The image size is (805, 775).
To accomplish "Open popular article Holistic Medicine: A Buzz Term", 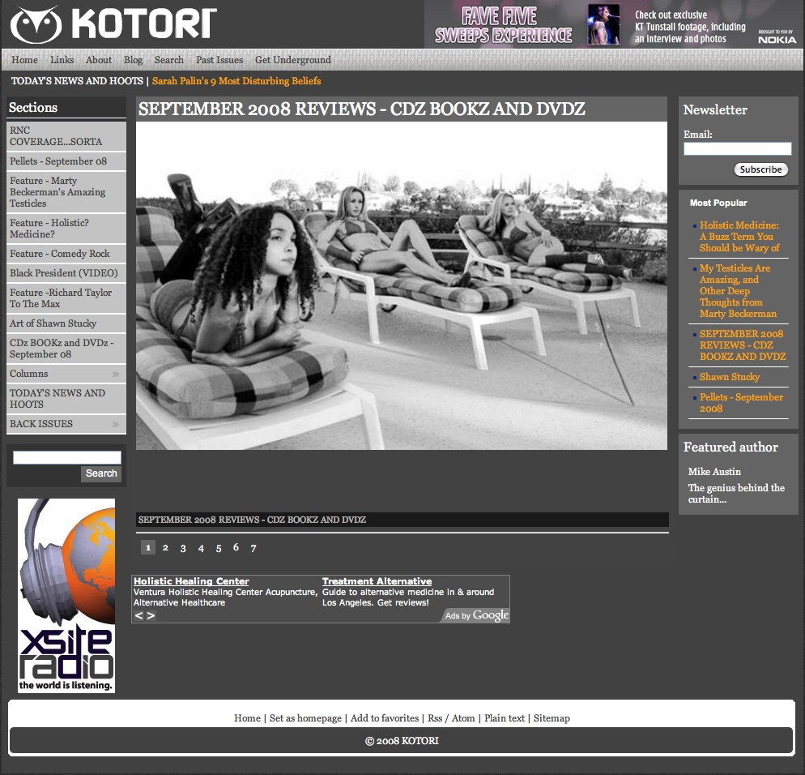I will pos(739,237).
